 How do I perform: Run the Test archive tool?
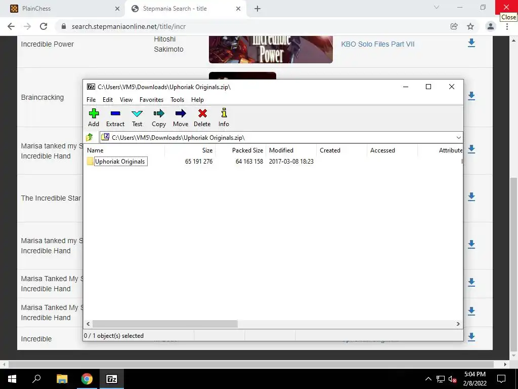coord(137,118)
